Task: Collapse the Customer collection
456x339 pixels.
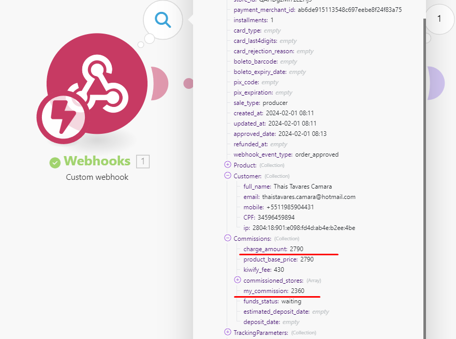Action: (x=228, y=176)
